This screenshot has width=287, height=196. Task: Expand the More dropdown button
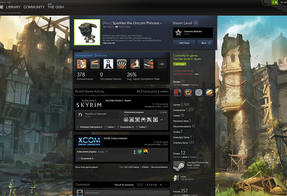[x=205, y=43]
